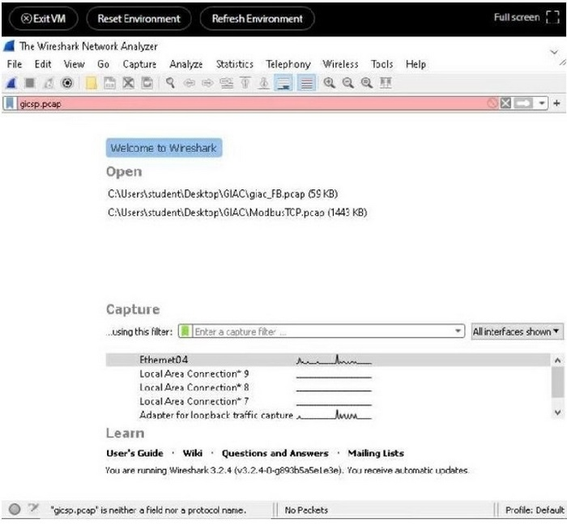Click the Go to specified packet icon
Image resolution: width=567 pixels, height=524 pixels.
pos(226,83)
